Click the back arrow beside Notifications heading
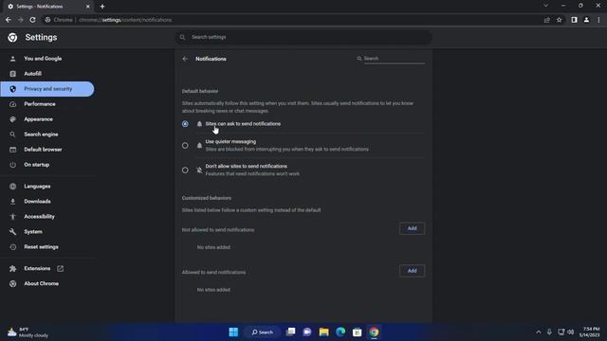The width and height of the screenshot is (607, 341). pyautogui.click(x=185, y=59)
